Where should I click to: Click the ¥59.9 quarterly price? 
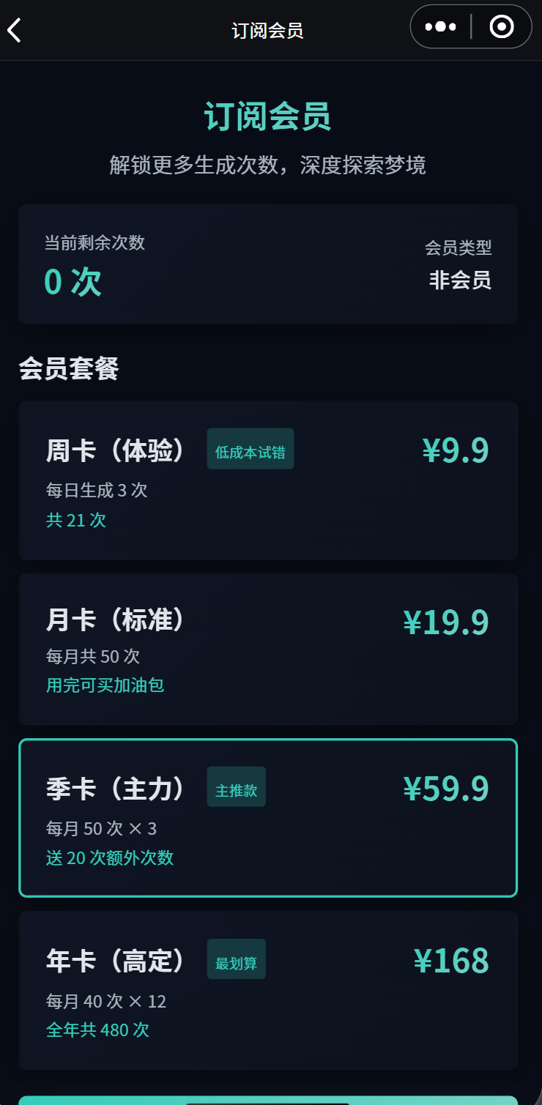[x=446, y=789]
